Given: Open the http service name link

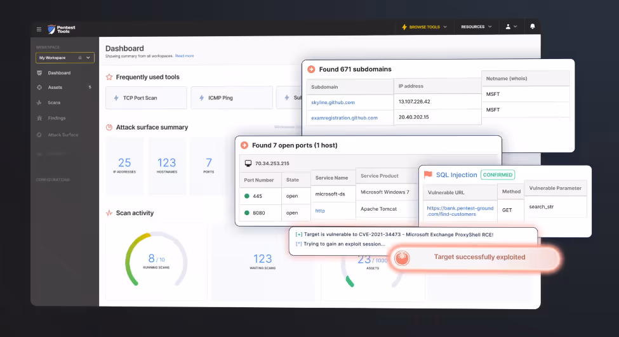Looking at the screenshot, I should click(320, 211).
